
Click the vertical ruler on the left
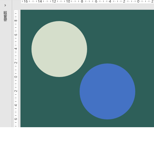16,69
